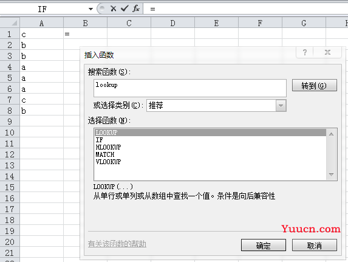Select row 21 header

(x=10, y=253)
